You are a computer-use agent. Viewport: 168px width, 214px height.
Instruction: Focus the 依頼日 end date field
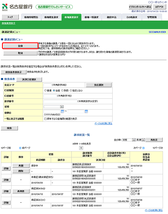click(x=76, y=111)
